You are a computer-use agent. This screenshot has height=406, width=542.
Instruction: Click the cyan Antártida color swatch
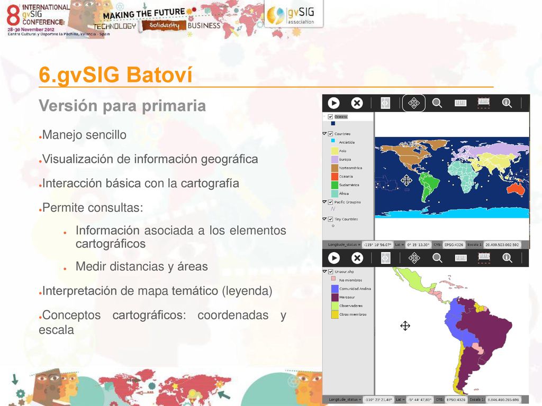333,141
